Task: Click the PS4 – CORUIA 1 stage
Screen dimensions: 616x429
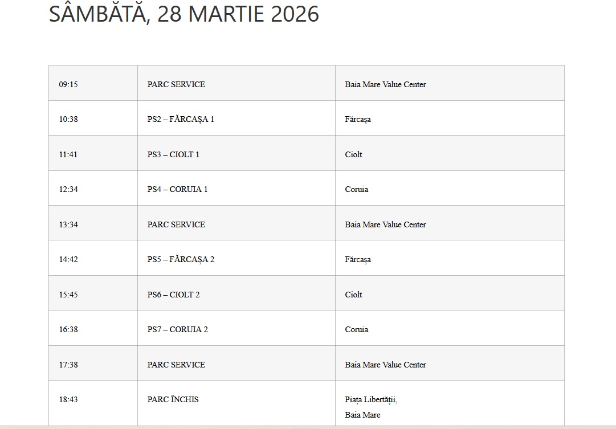Action: pos(177,189)
